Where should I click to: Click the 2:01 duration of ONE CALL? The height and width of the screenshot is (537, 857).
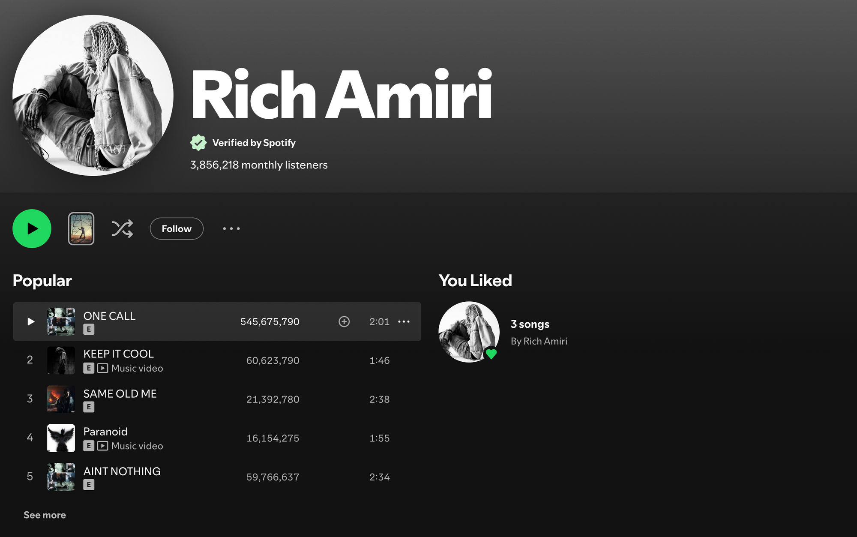[x=380, y=321]
